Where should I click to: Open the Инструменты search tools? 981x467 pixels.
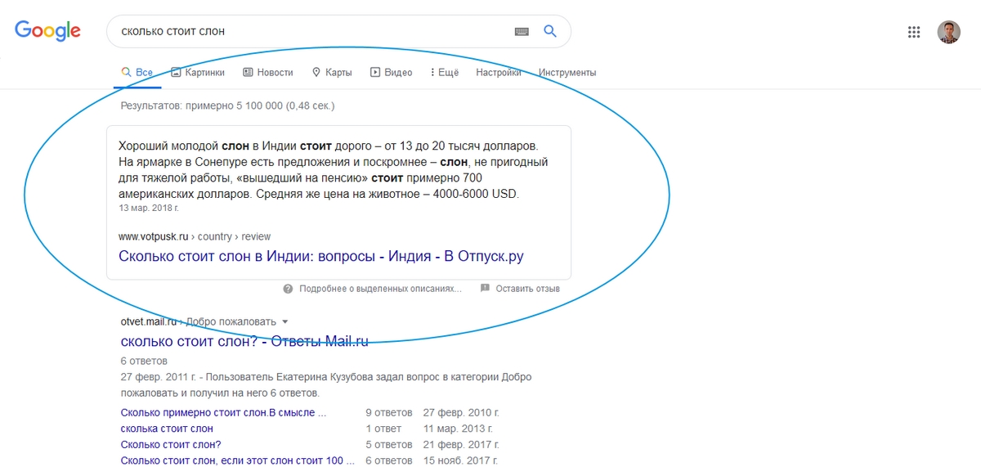(567, 73)
